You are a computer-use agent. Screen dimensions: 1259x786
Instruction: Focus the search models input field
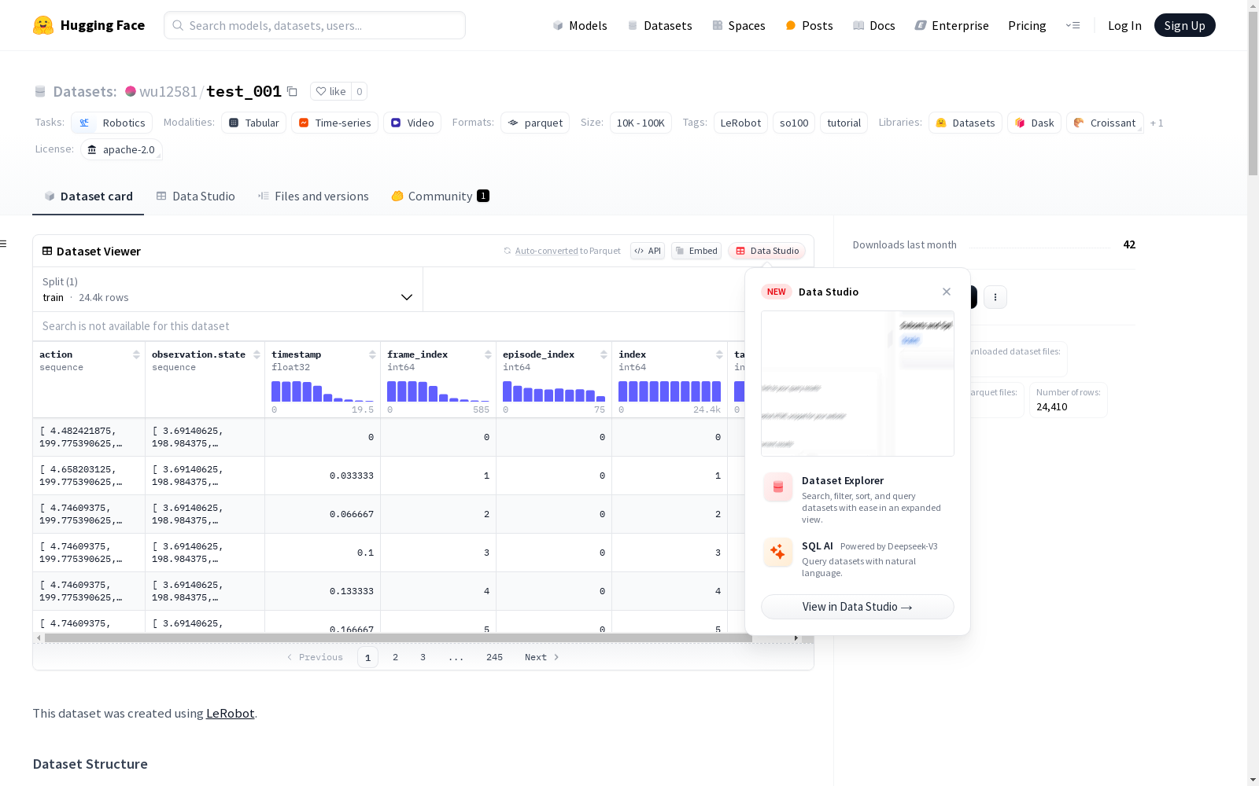(315, 25)
